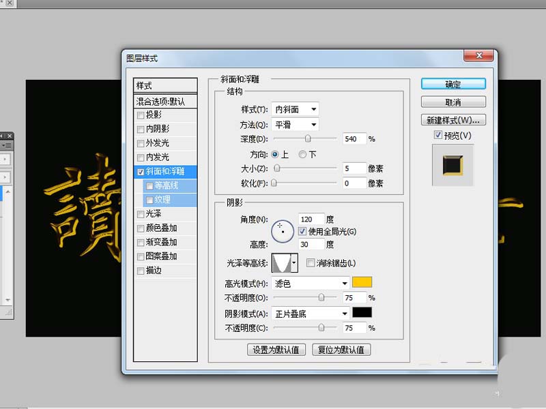Click the 光泽等高线 contour thumbnail

point(281,263)
